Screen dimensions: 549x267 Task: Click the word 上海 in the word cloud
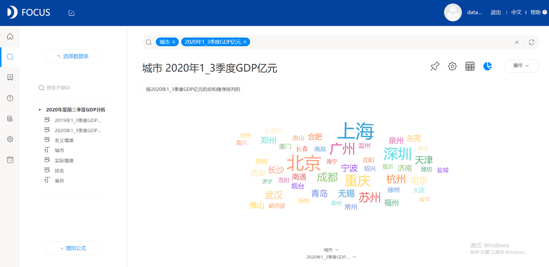click(356, 131)
